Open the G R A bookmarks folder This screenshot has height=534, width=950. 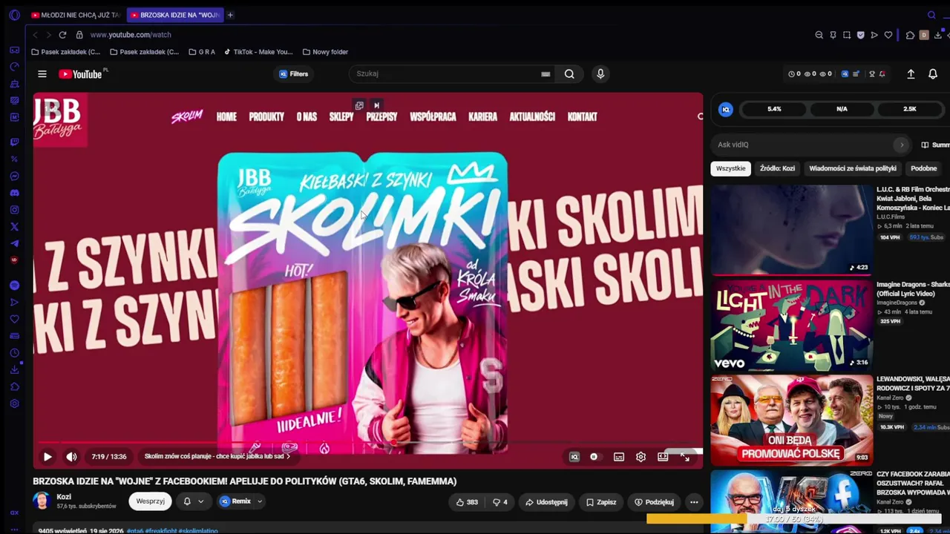pyautogui.click(x=202, y=52)
